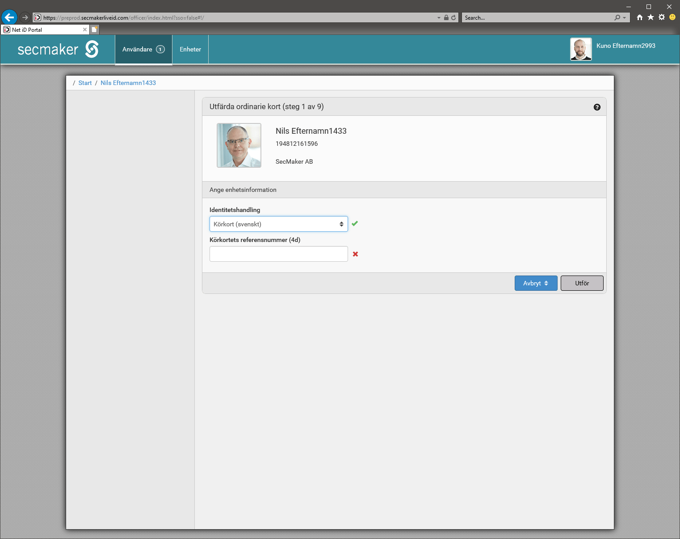Click the browser back arrow button
The image size is (680, 539).
[9, 17]
